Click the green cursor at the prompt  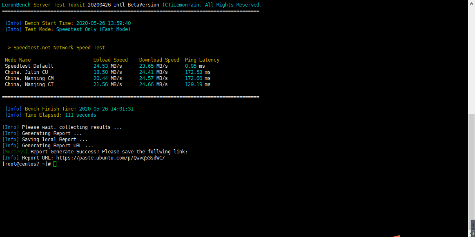click(x=55, y=164)
